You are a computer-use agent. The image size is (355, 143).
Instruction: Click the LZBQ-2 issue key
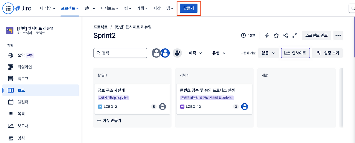pos(110,107)
